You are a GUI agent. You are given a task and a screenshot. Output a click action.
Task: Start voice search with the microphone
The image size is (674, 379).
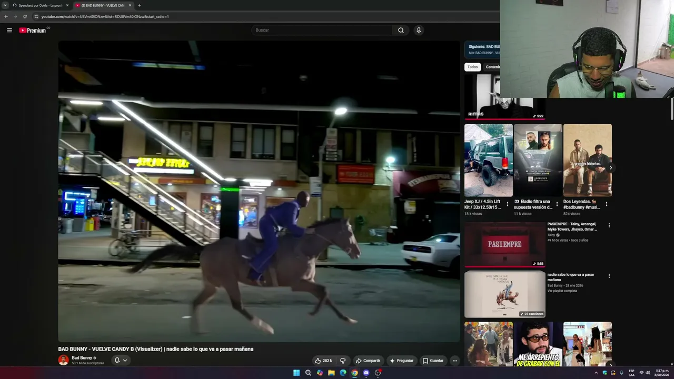419,31
